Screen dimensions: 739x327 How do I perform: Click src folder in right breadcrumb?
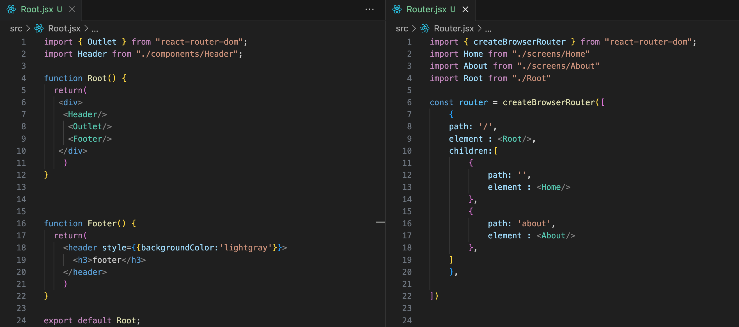(402, 28)
